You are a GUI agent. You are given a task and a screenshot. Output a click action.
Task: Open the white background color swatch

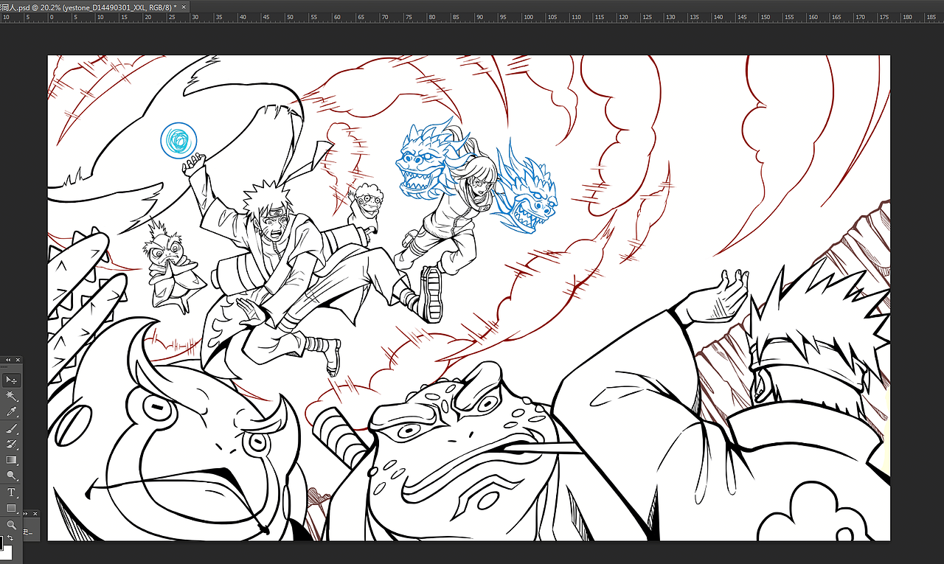pos(8,553)
